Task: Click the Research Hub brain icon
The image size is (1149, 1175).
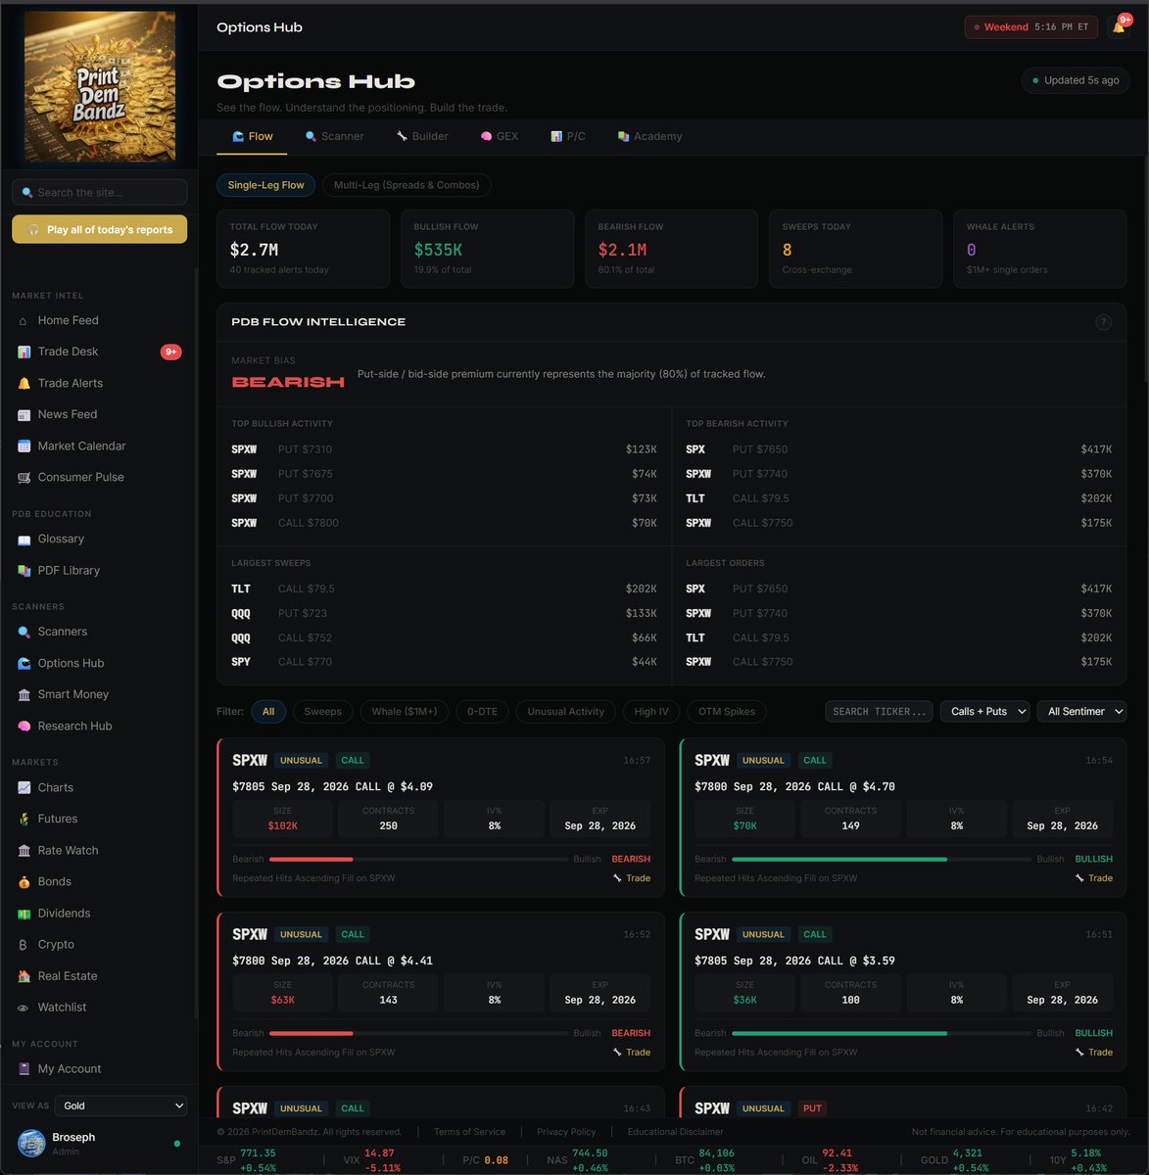Action: tap(24, 726)
